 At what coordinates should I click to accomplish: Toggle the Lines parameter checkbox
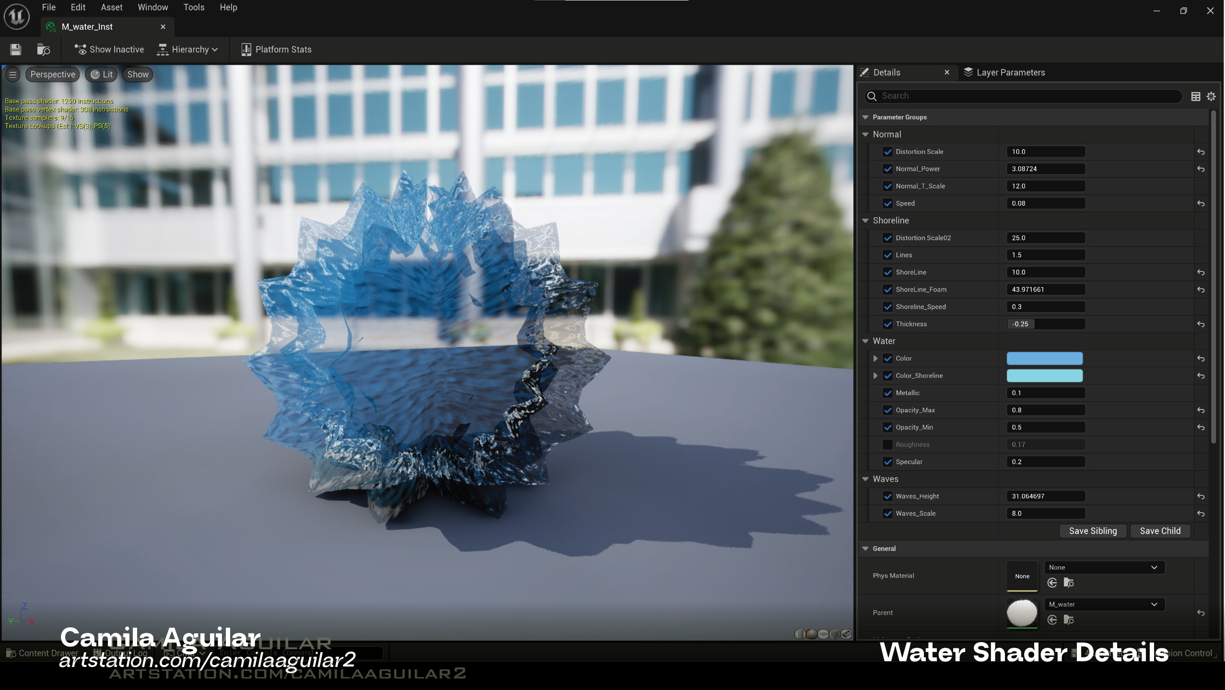(888, 255)
